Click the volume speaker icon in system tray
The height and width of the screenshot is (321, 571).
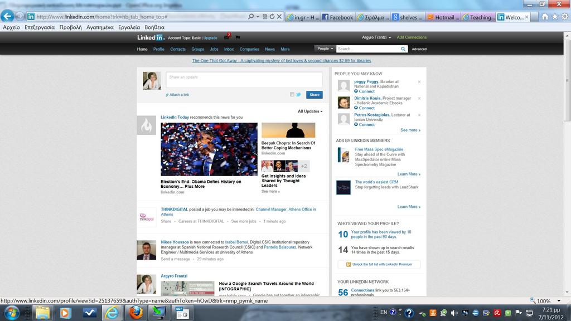(454, 313)
